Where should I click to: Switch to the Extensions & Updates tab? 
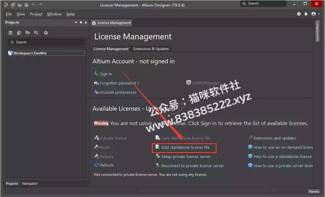pos(151,49)
